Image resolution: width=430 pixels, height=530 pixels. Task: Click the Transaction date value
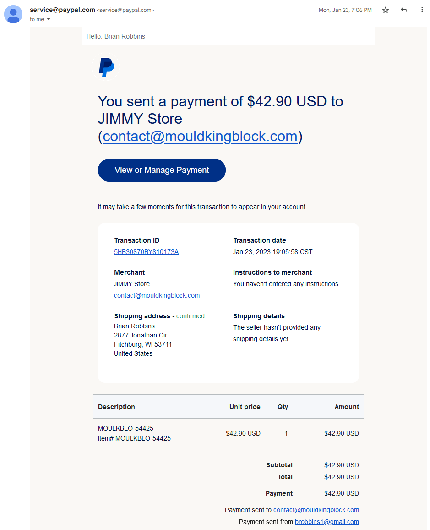coord(273,252)
